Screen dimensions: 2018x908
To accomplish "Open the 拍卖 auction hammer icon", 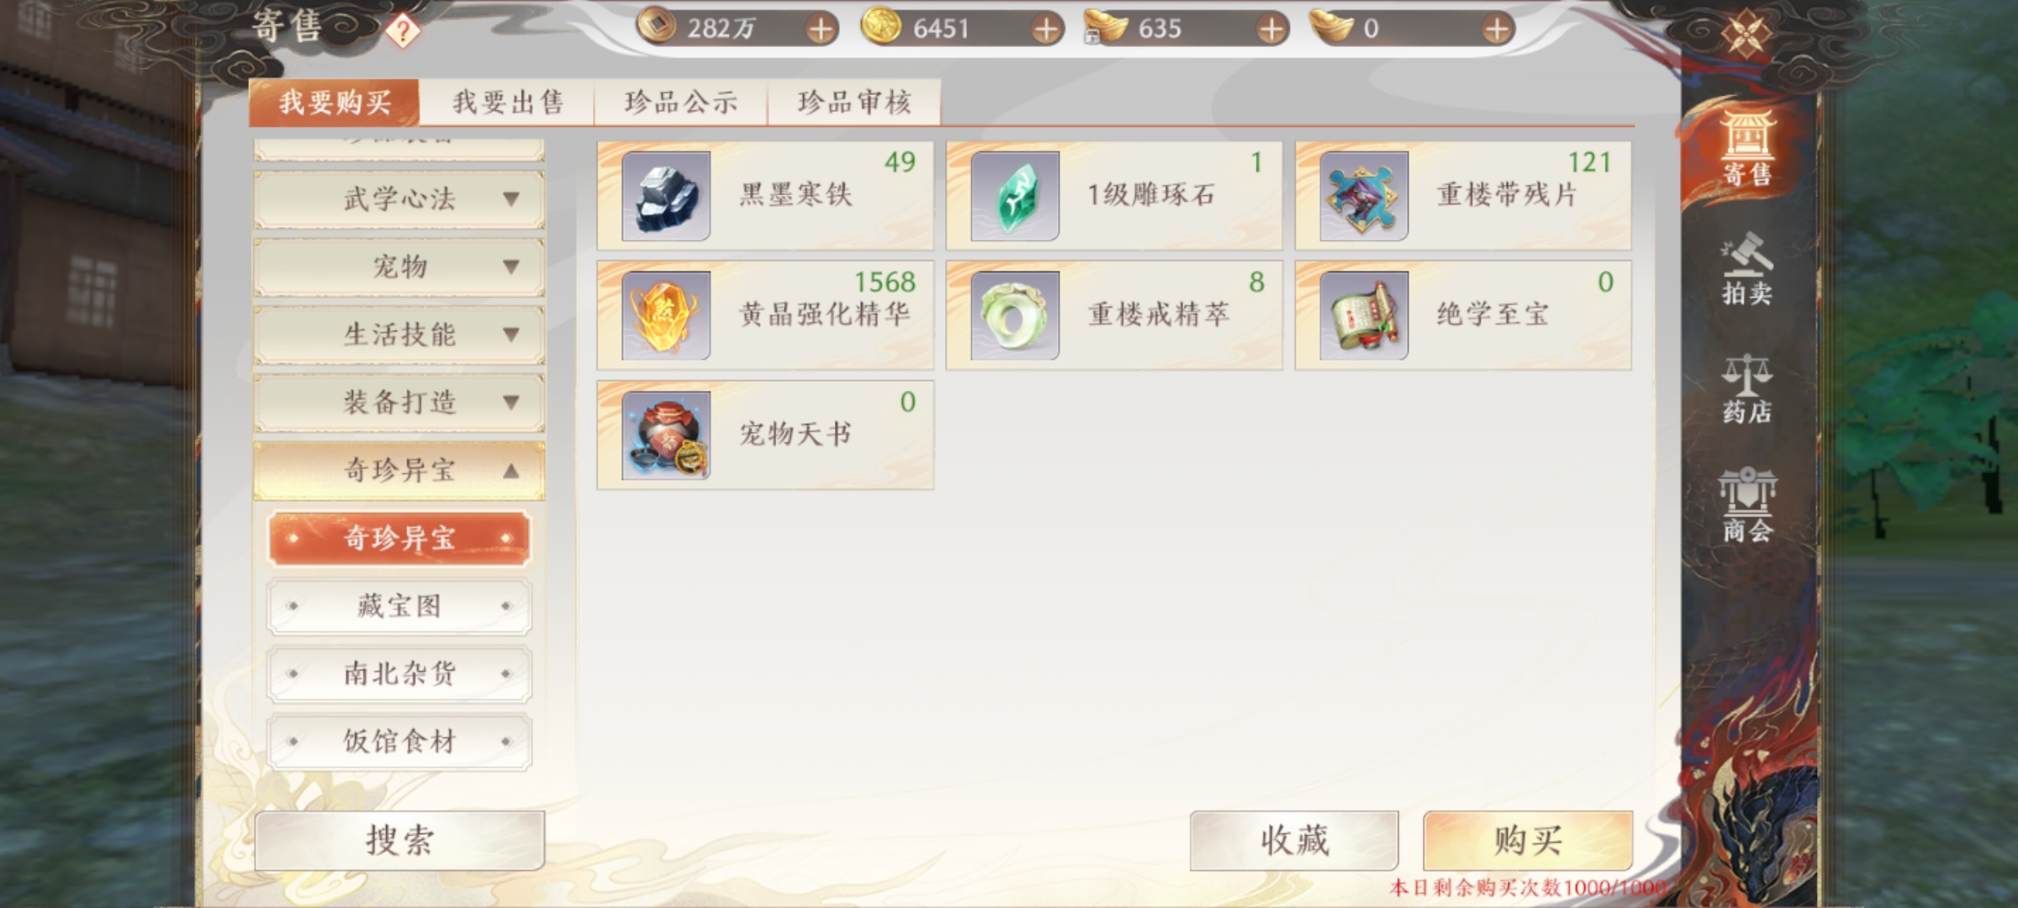I will click(x=1746, y=269).
